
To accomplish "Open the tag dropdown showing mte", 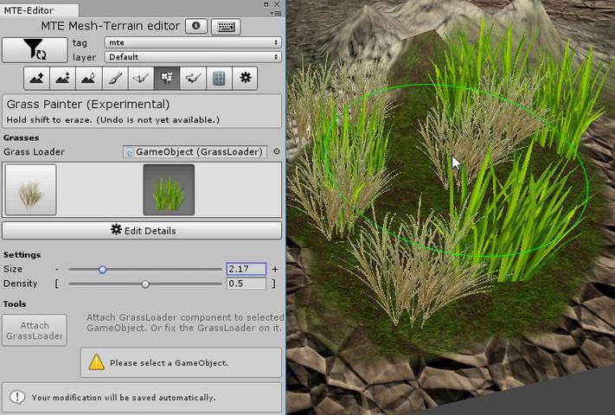I will coord(192,42).
